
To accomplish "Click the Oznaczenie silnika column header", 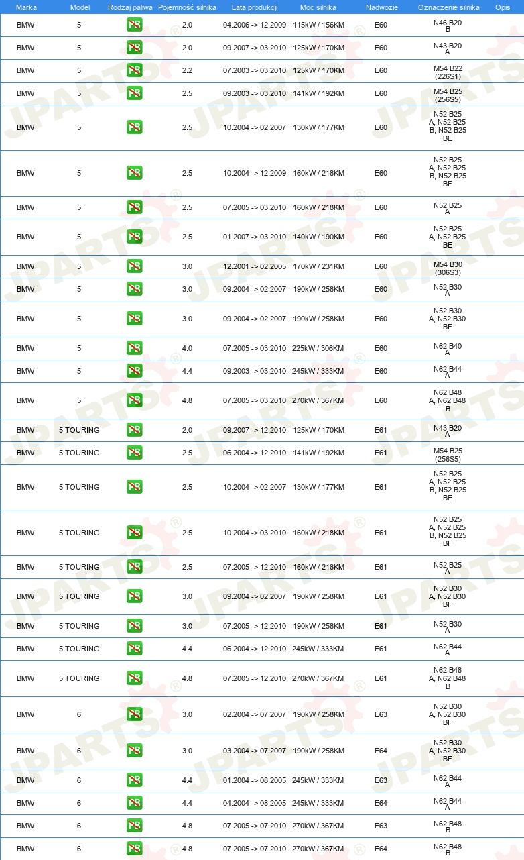I will point(448,7).
